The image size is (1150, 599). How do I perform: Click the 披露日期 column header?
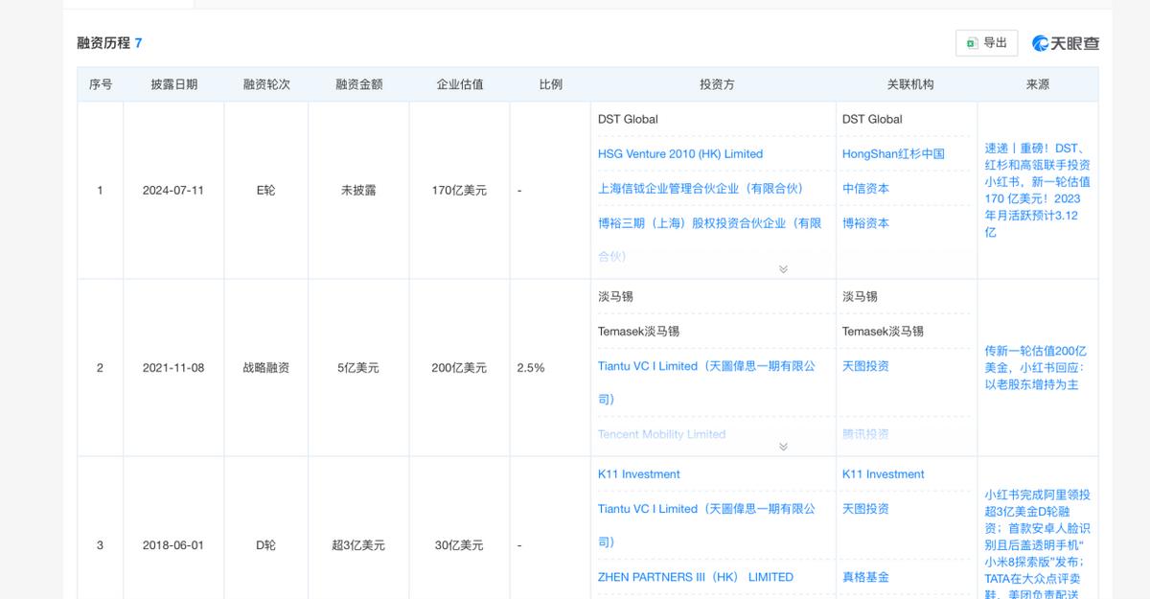click(173, 84)
